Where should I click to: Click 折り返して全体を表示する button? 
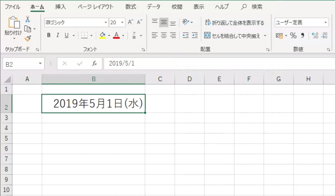click(234, 22)
